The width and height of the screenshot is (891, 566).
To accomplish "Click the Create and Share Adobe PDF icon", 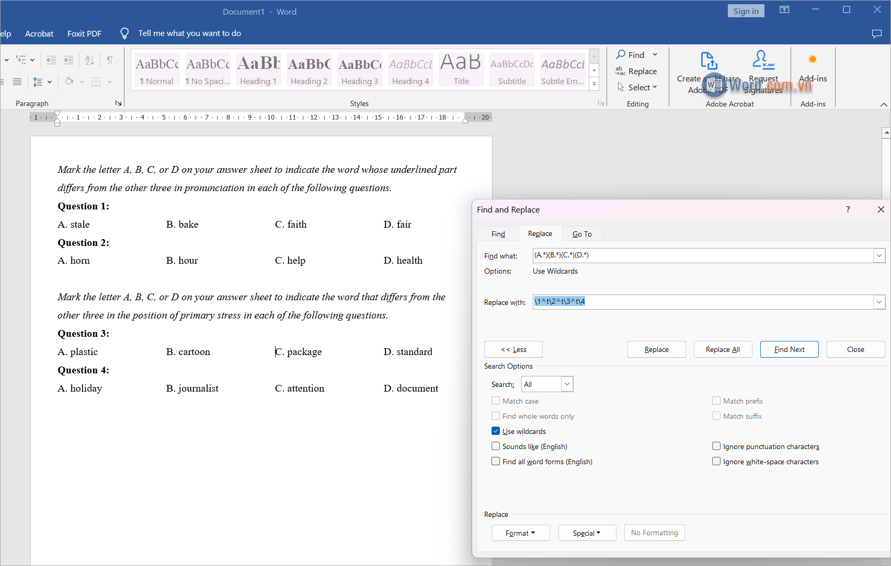I will (x=709, y=61).
